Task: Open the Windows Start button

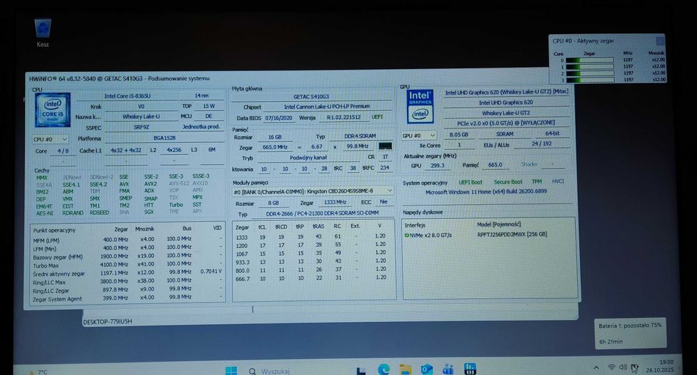Action: 231,370
